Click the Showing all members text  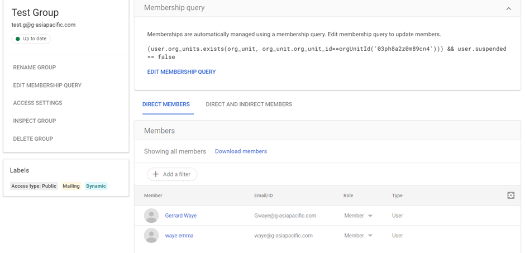point(175,151)
